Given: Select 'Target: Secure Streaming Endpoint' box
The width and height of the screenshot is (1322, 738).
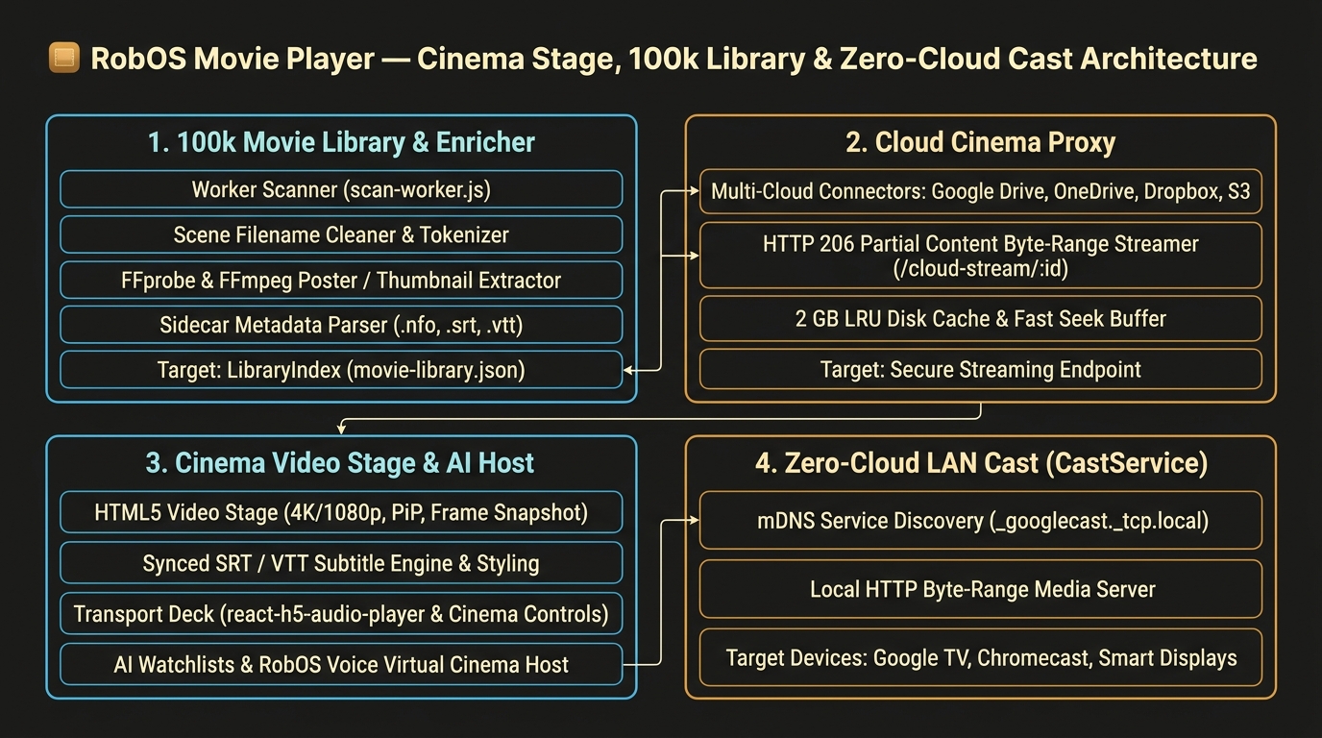Looking at the screenshot, I should coord(980,369).
